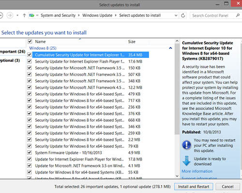Click the download arrow icon
This screenshot has height=193, width=242.
coord(186,161)
